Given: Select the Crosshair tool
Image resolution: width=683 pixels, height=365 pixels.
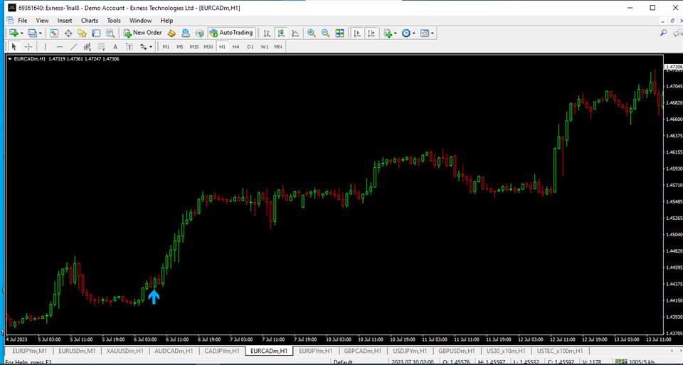Looking at the screenshot, I should (x=28, y=47).
